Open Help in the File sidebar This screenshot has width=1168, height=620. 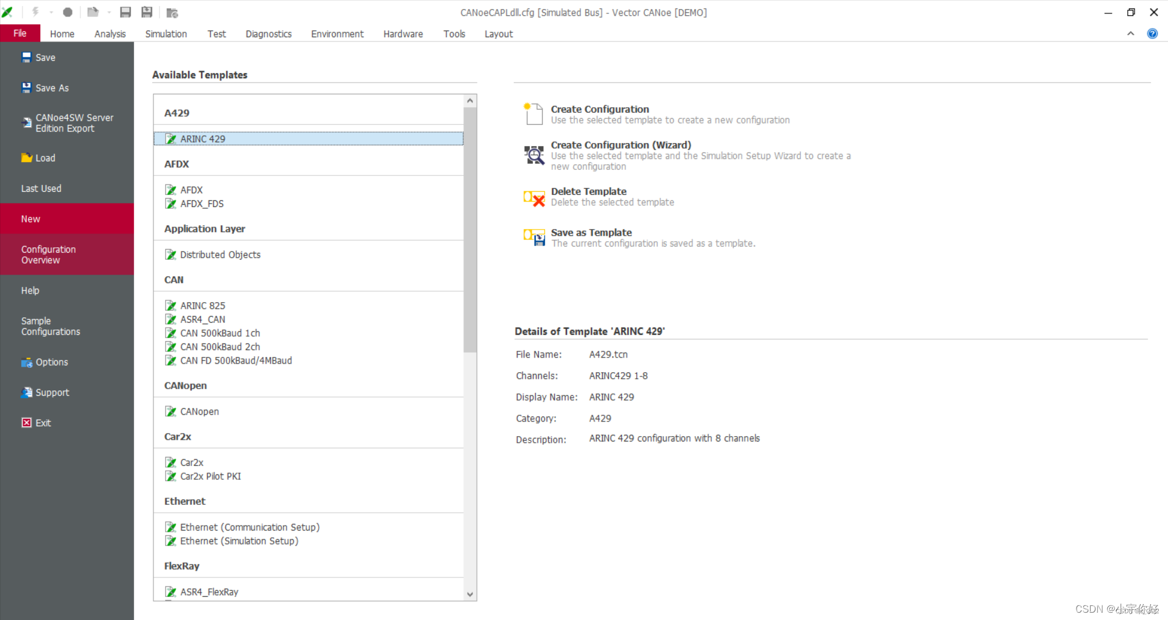[67, 291]
